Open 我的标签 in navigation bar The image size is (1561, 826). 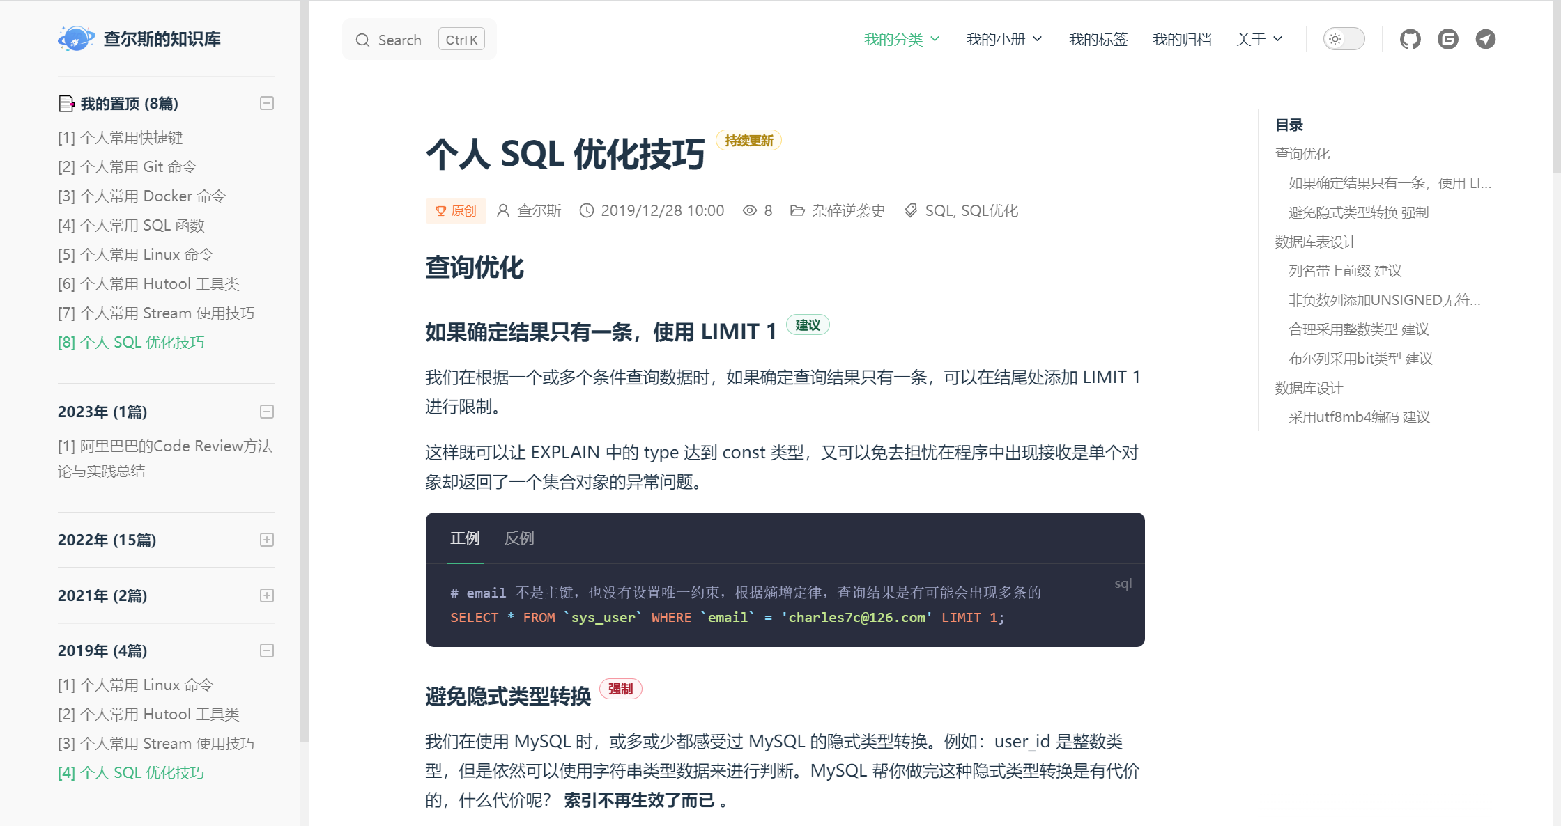tap(1098, 40)
